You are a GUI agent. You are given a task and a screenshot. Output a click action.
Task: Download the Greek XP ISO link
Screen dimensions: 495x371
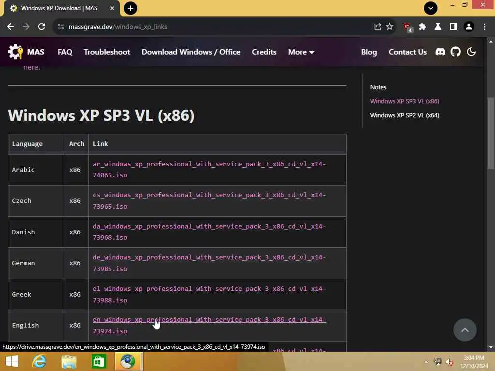click(x=209, y=294)
